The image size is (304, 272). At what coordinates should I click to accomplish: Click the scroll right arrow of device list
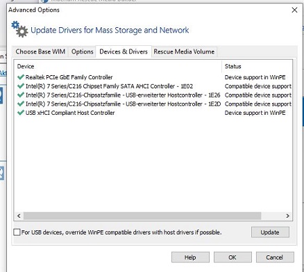point(287,216)
